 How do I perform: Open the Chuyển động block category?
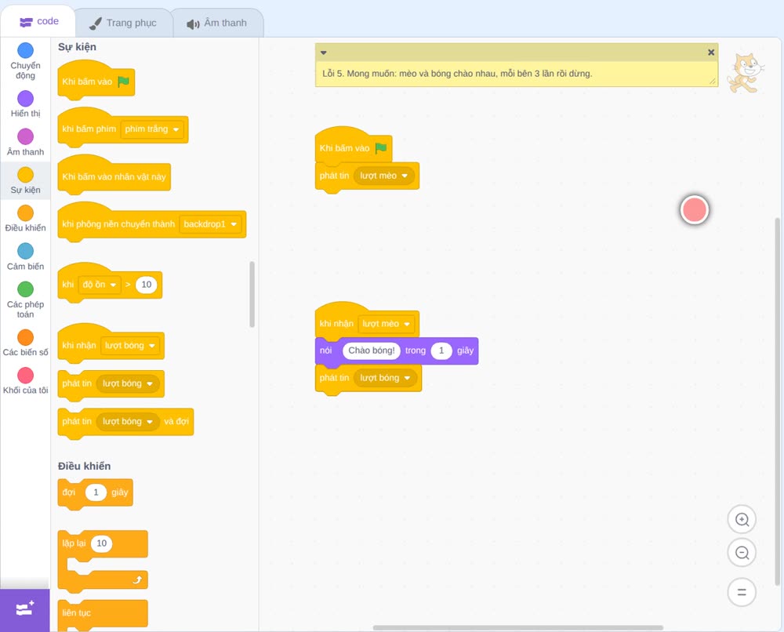point(25,61)
